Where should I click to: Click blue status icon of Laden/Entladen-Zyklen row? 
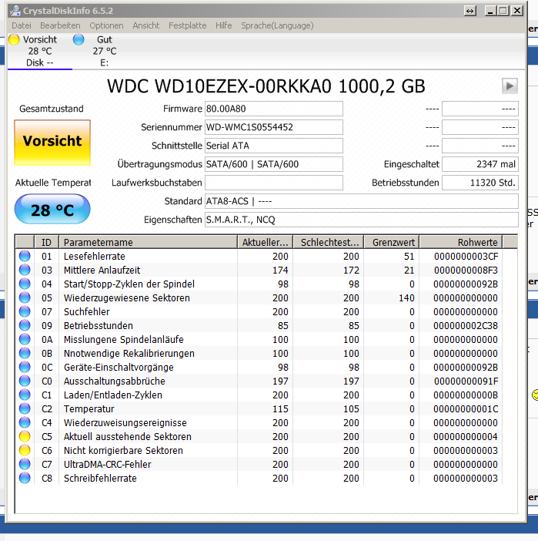[25, 395]
